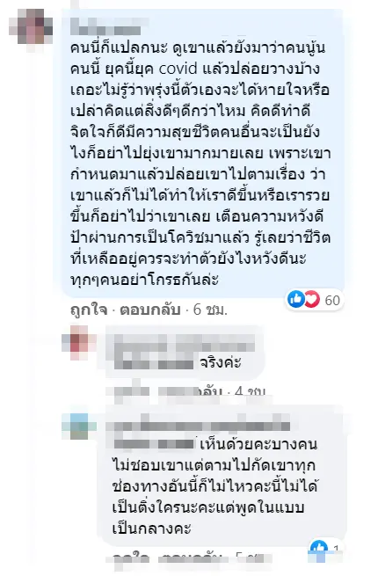
Task: Click the blue thumbs-up reaction icon beside 60
Action: coord(295,299)
